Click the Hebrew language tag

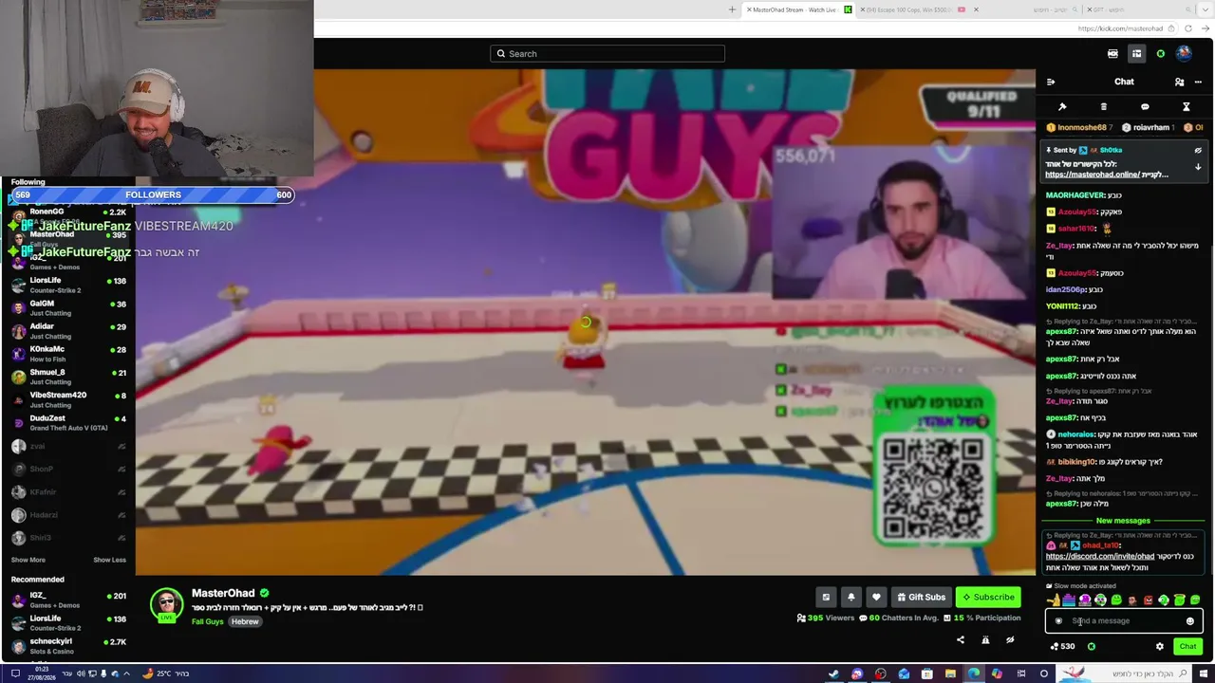pyautogui.click(x=245, y=622)
